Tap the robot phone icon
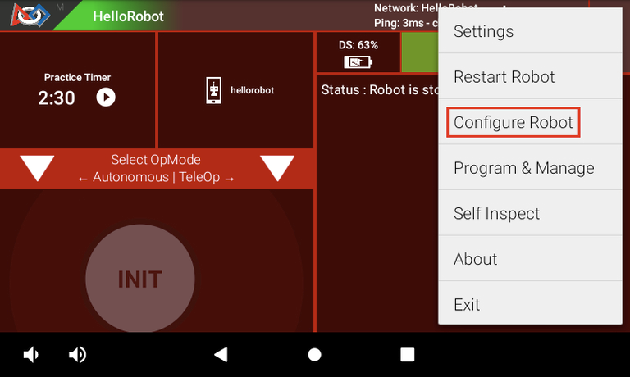630x377 pixels. click(x=213, y=90)
